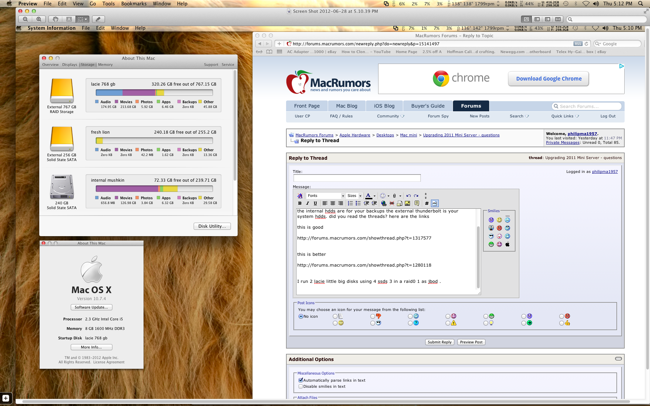Click the lacie 768 gb storage usage bar

(x=154, y=92)
